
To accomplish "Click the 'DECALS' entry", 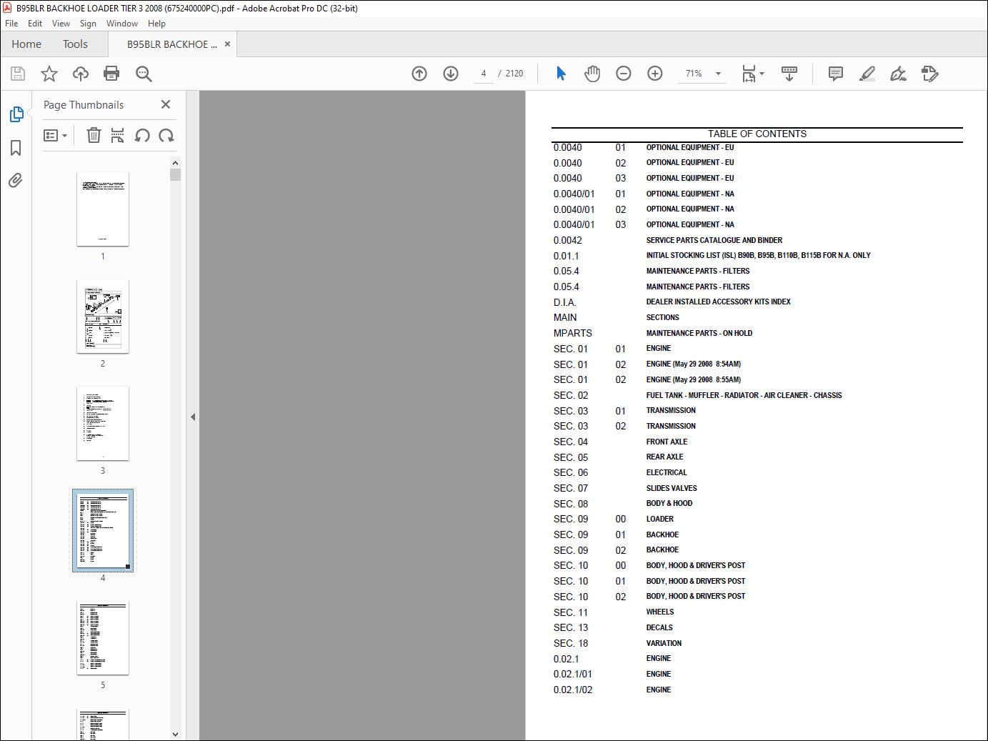I will tap(659, 627).
